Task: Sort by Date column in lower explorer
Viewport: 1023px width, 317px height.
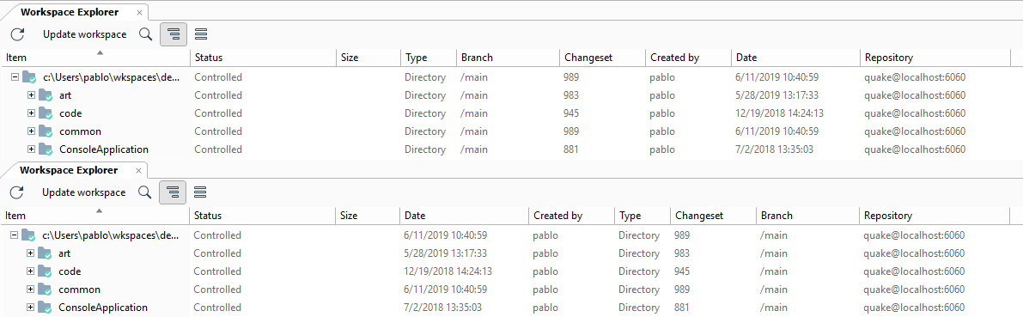Action: point(464,216)
